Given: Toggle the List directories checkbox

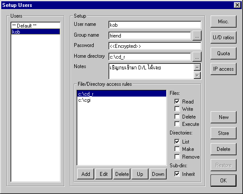Looking at the screenshot, I should coord(177,141).
